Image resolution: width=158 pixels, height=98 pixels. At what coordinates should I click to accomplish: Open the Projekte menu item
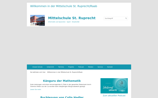(71, 67)
